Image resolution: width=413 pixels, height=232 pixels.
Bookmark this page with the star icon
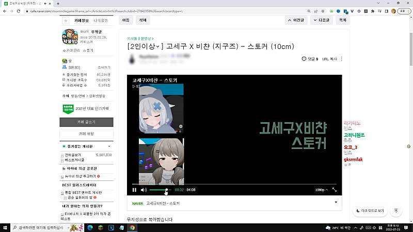click(323, 11)
